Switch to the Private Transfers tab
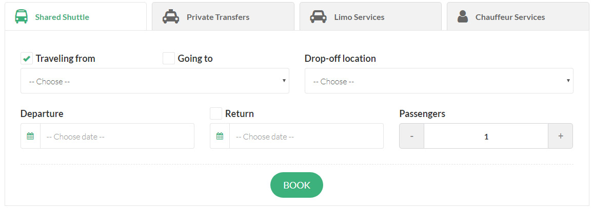 click(223, 16)
